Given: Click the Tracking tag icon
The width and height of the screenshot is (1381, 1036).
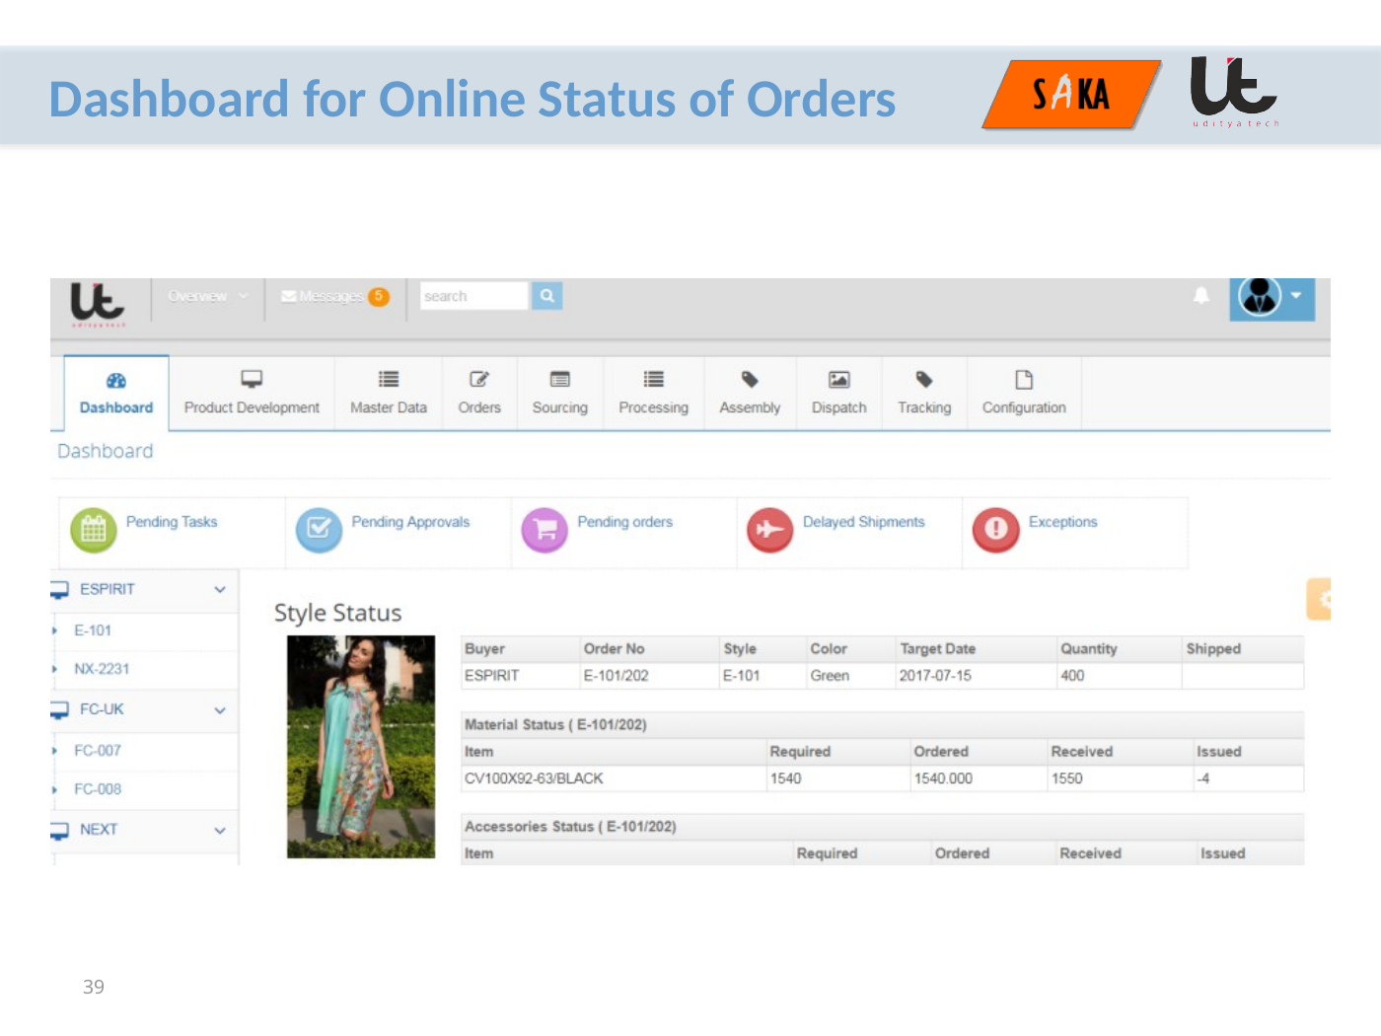Looking at the screenshot, I should pyautogui.click(x=924, y=380).
